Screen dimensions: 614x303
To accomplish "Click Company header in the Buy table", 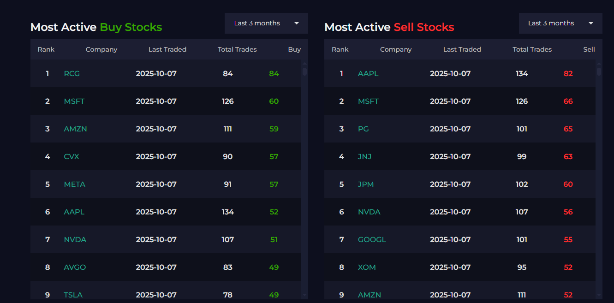I will pyautogui.click(x=101, y=49).
